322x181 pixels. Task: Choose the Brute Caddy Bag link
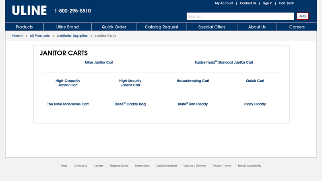130,104
